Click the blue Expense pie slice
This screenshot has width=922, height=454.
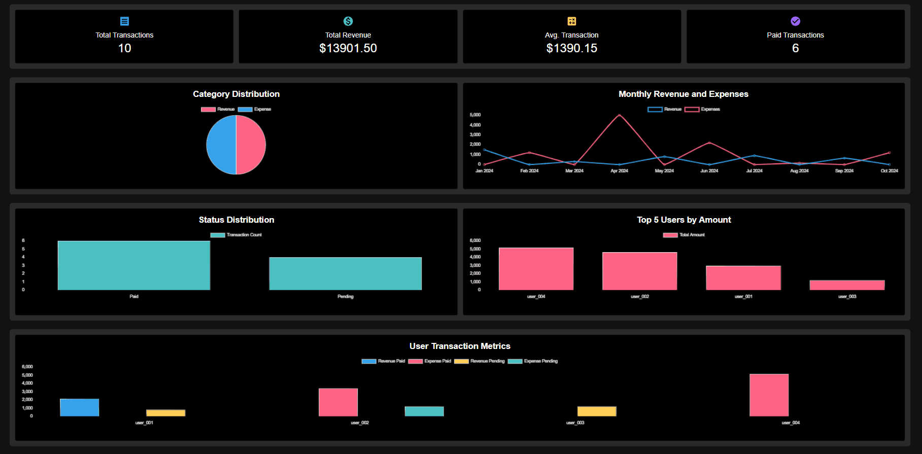coord(221,145)
